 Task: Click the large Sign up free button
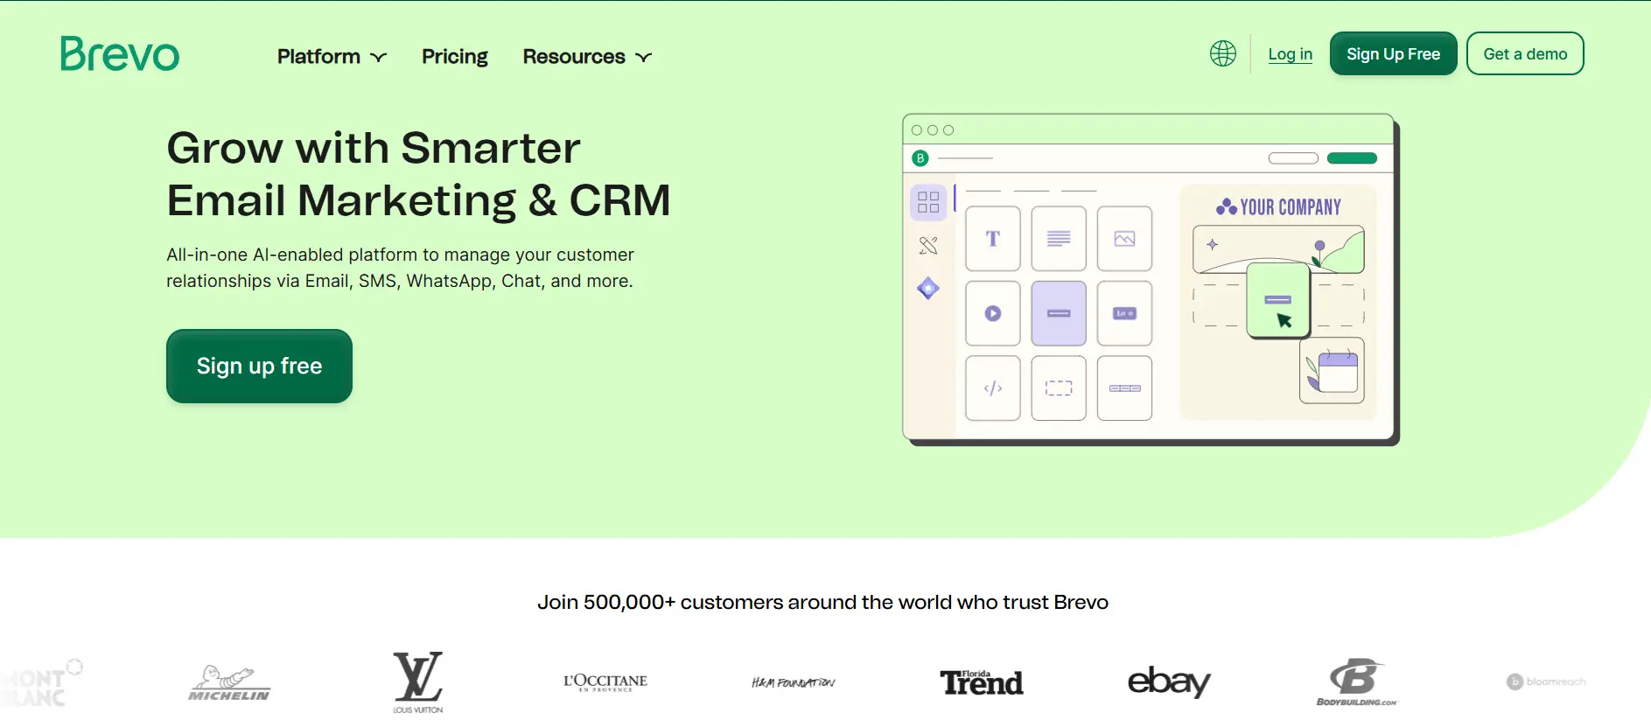point(259,366)
